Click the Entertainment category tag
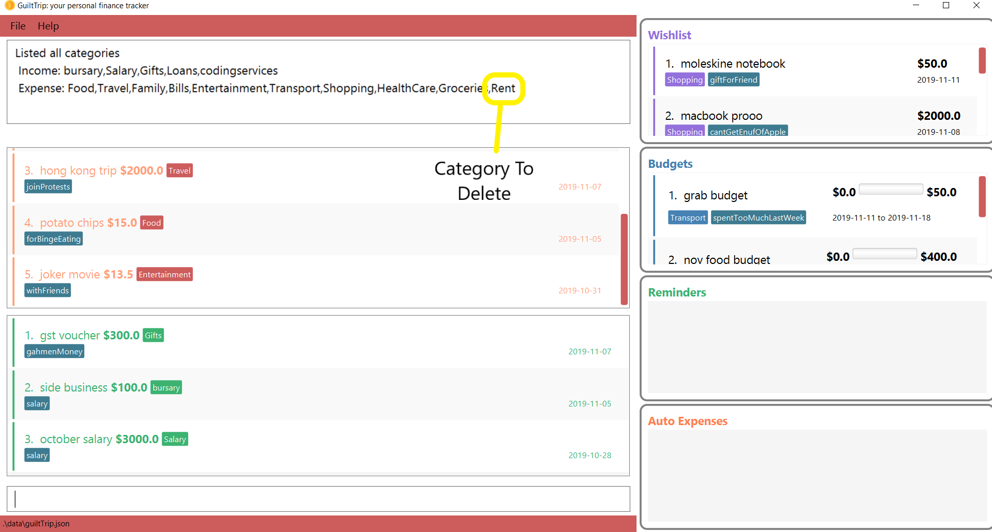992x532 pixels. point(164,274)
